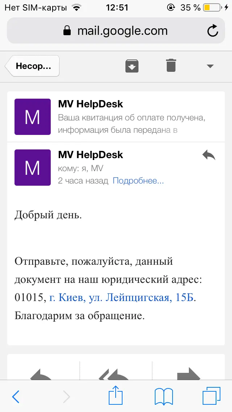Tap the mail.google.com address bar
The height and width of the screenshot is (412, 232).
click(x=116, y=31)
